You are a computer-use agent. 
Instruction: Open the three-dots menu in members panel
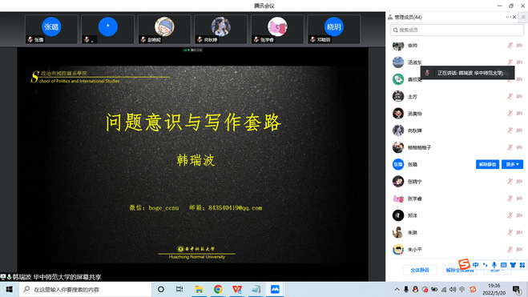coord(508,17)
